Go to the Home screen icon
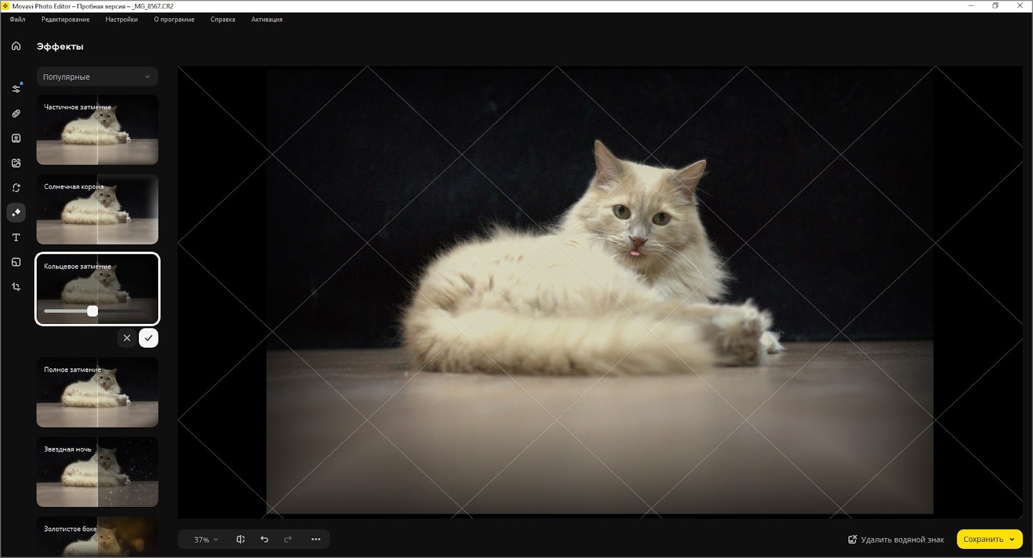1033x558 pixels. [16, 46]
